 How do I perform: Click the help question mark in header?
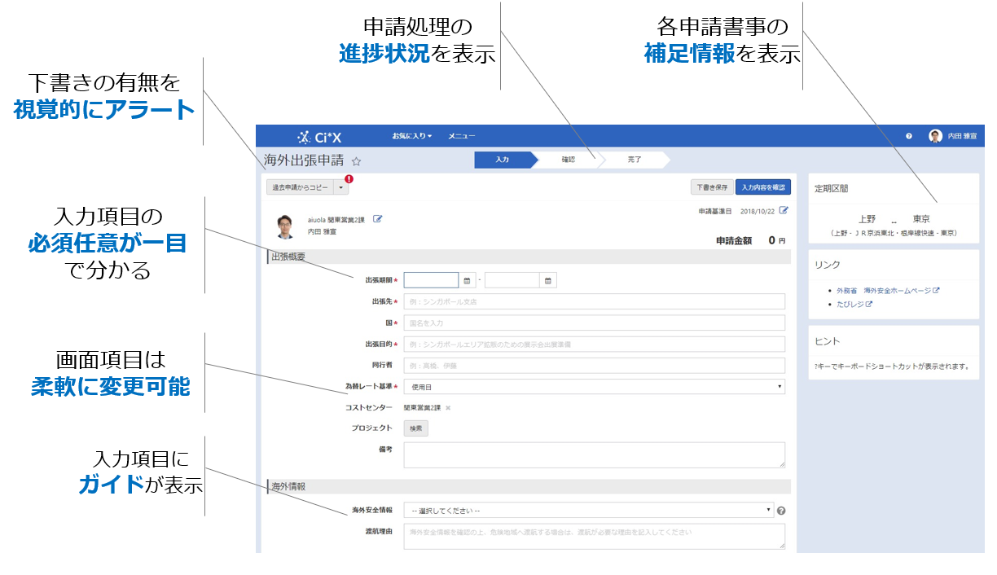coord(908,136)
